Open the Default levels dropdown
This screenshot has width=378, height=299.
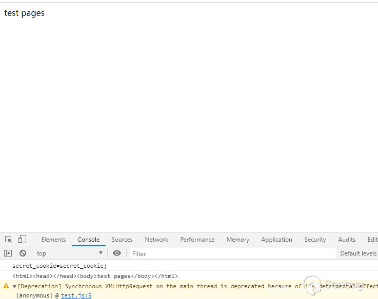click(x=358, y=253)
